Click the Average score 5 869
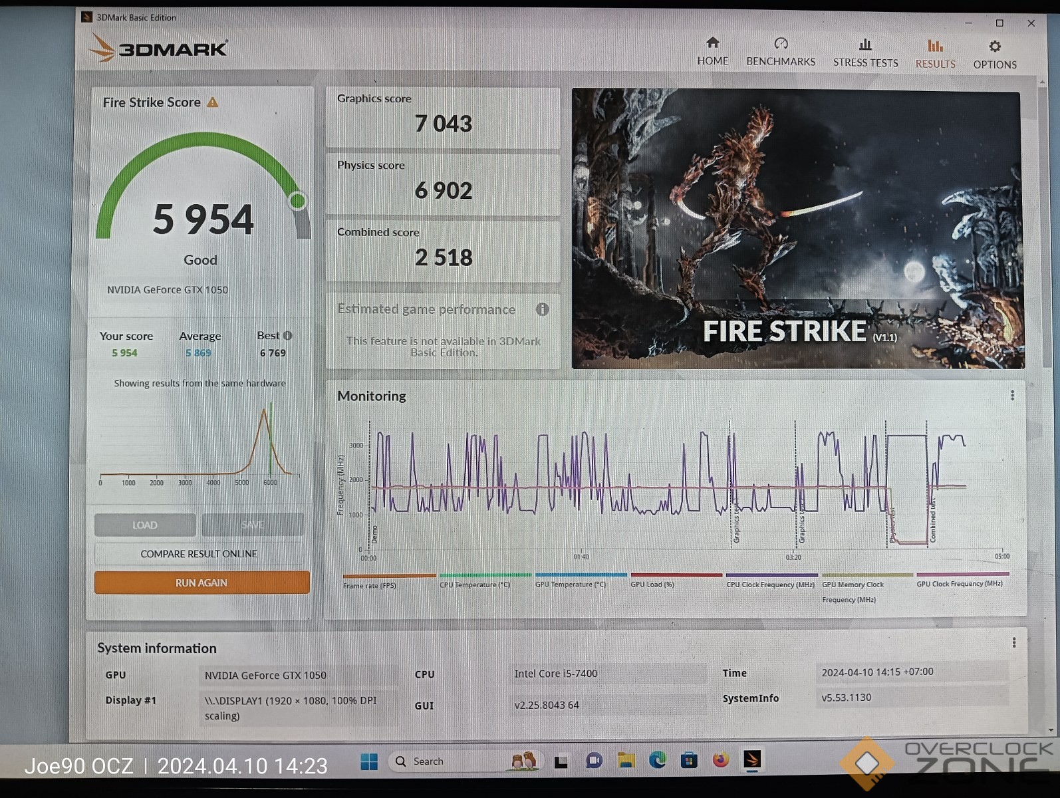Screen dimensions: 1060x798 pyautogui.click(x=198, y=353)
